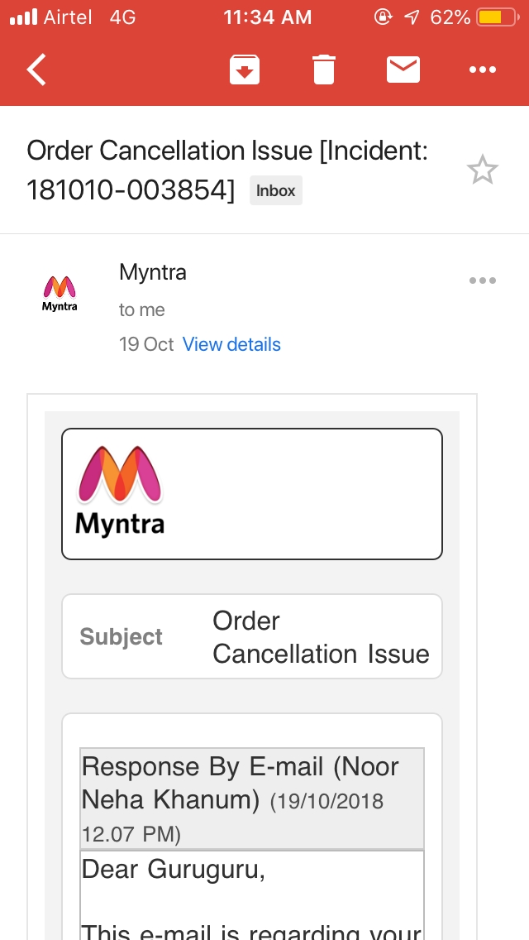This screenshot has height=940, width=529.
Task: Tap the 'to me' recipient line
Action: (141, 310)
